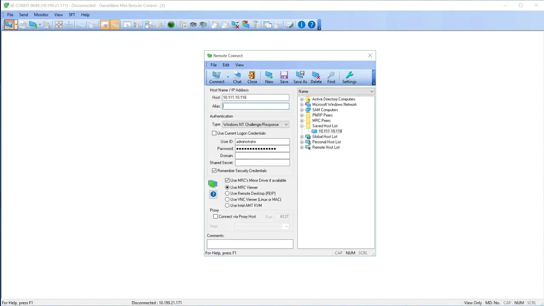Click the Host IP address field

(x=255, y=97)
